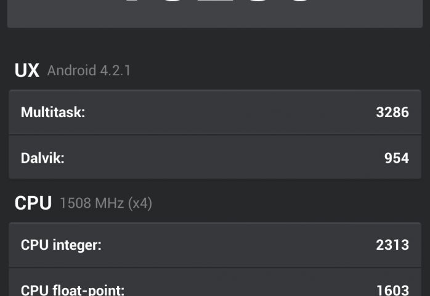
Task: Select the CPU integer score 2313
Action: (x=392, y=245)
